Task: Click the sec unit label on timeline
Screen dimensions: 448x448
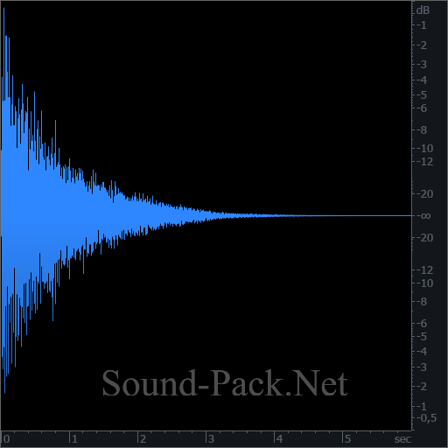Action: coord(402,439)
